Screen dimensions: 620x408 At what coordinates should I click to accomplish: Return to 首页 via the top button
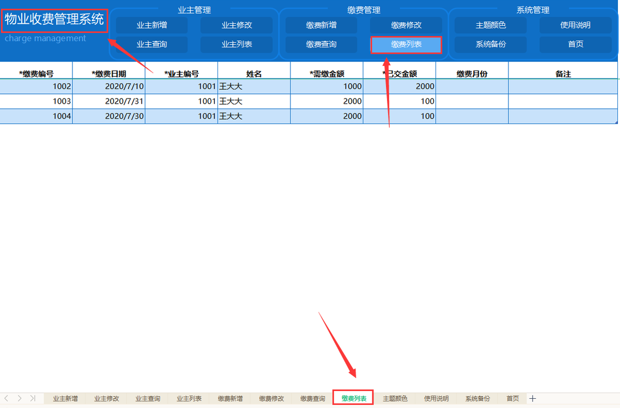pyautogui.click(x=575, y=45)
